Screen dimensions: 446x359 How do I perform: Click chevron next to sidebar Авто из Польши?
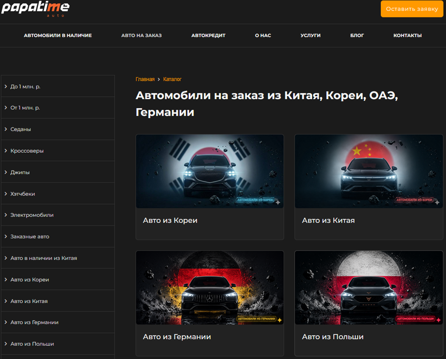point(6,344)
